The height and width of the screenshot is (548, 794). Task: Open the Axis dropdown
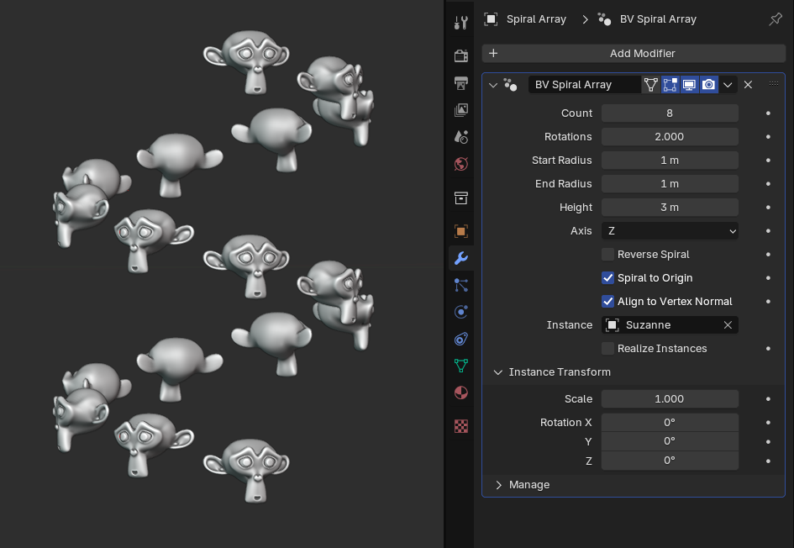pyautogui.click(x=670, y=231)
